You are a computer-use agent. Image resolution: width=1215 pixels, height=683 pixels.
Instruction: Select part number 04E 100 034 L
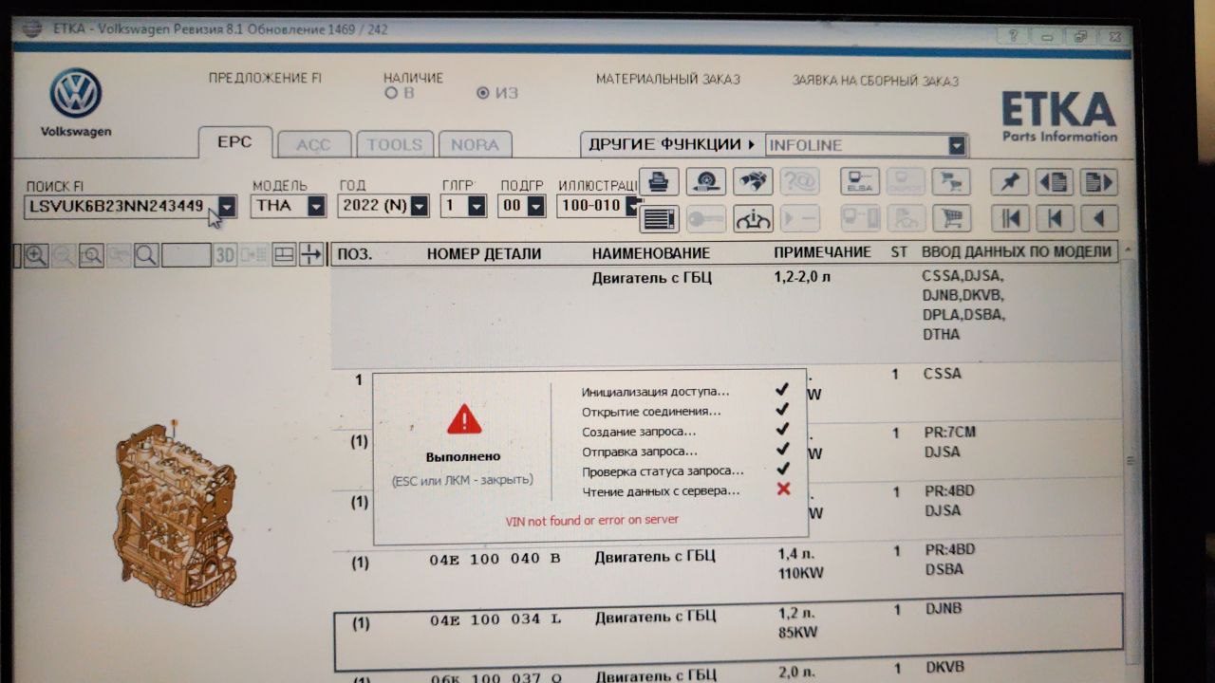tap(495, 619)
